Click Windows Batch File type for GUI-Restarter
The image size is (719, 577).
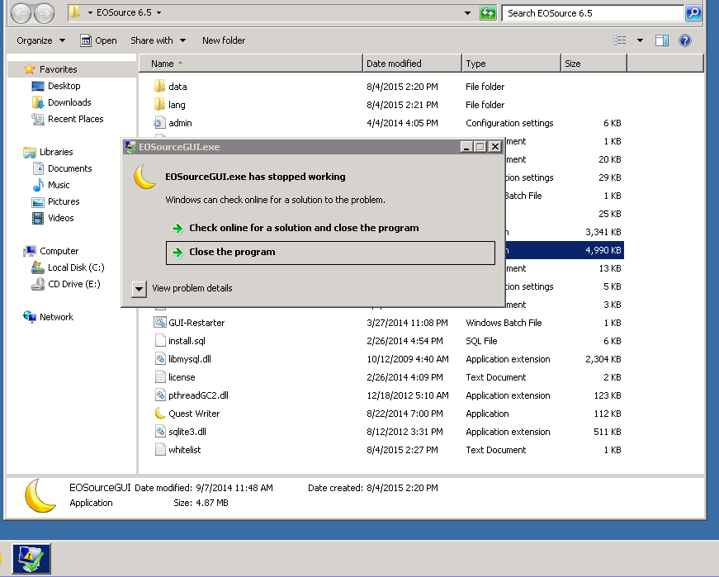pyautogui.click(x=504, y=323)
